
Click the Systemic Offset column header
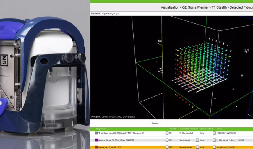pyautogui.click(x=204, y=129)
